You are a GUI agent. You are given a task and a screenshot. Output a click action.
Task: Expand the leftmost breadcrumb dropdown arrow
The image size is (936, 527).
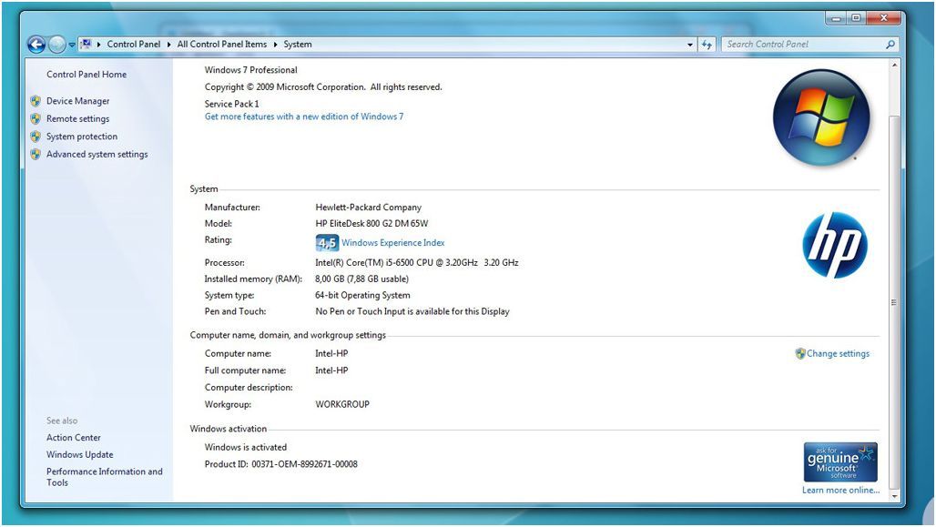[70, 44]
